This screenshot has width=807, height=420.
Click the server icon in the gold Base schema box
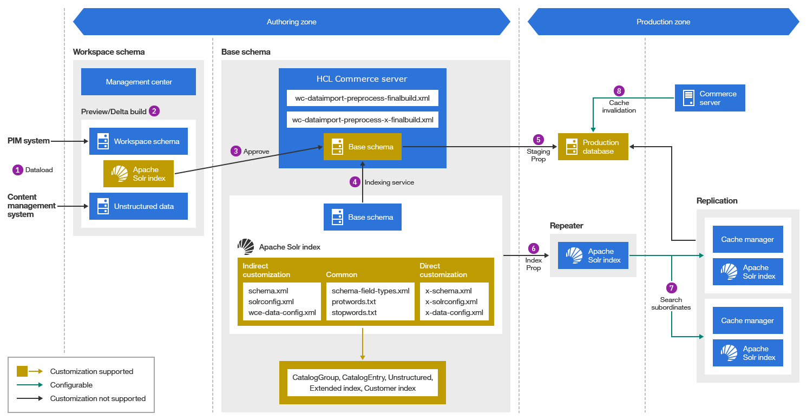point(338,147)
